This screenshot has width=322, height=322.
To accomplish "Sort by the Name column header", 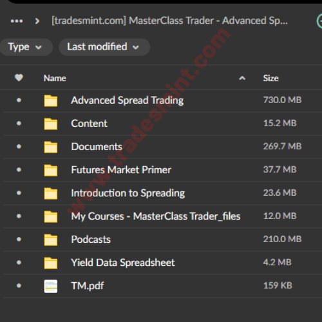I will 55,78.
